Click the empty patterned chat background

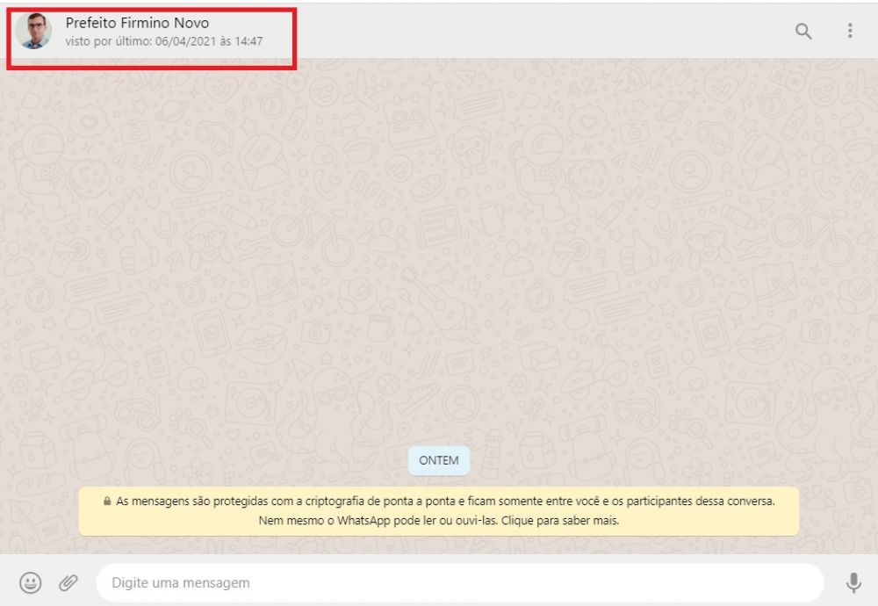[439, 263]
